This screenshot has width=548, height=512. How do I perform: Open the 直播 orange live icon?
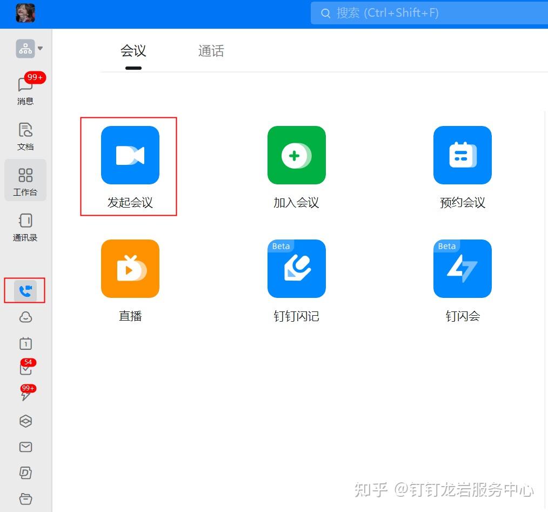(130, 269)
